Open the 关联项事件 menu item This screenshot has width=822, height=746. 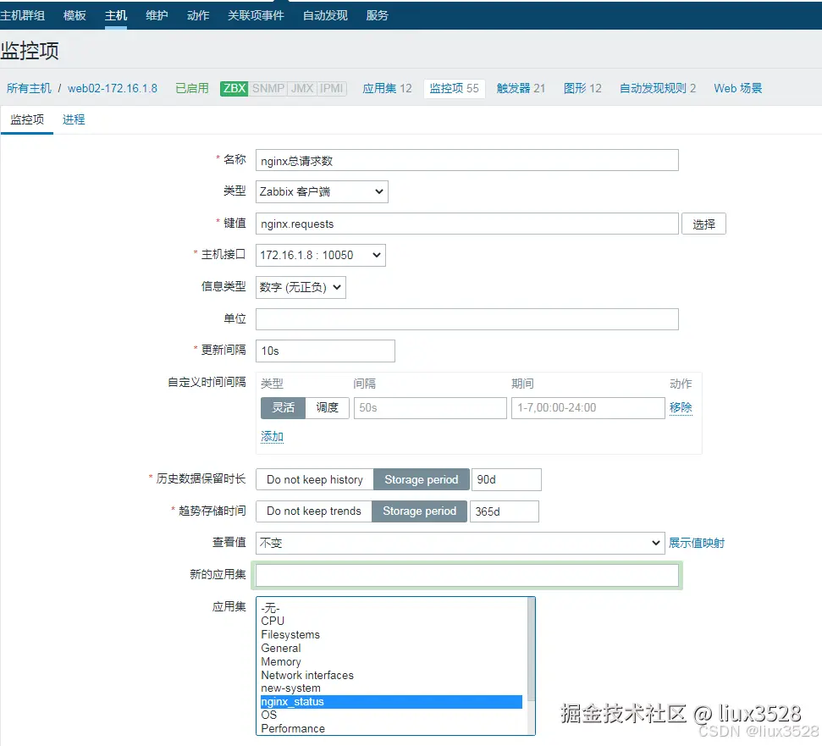point(256,15)
